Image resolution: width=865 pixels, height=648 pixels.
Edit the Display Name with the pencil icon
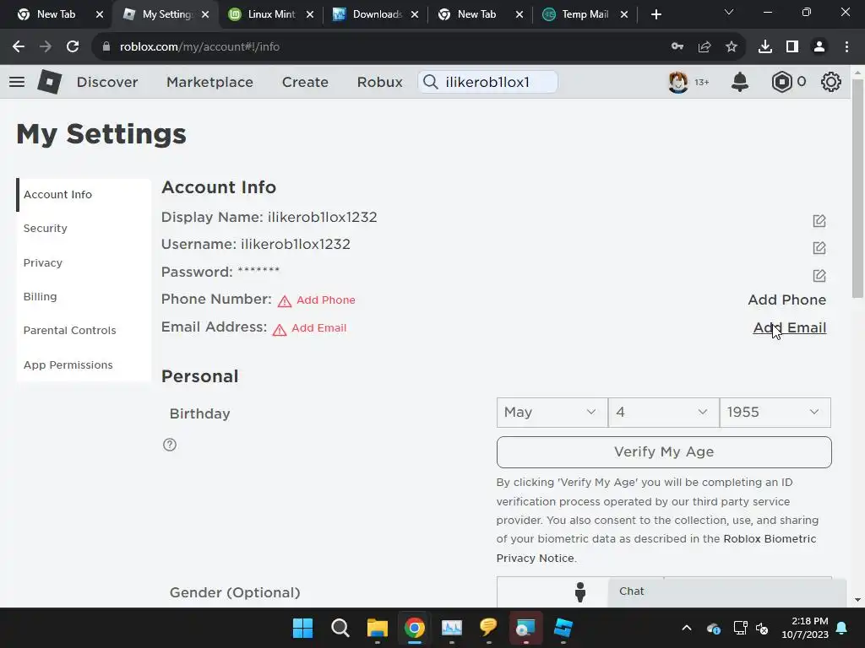point(819,221)
